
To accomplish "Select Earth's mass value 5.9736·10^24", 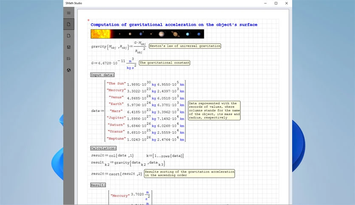I will pos(139,104).
